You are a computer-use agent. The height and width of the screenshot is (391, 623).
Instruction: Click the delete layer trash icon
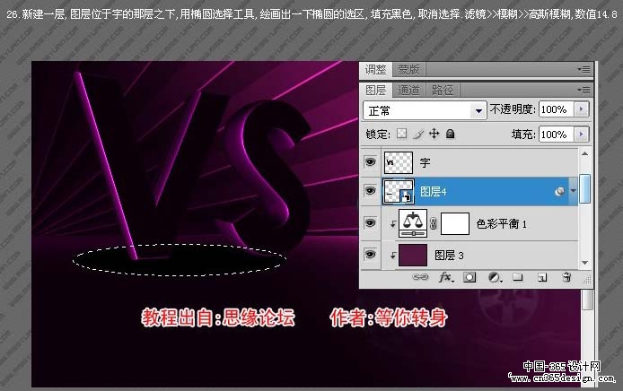click(x=567, y=277)
